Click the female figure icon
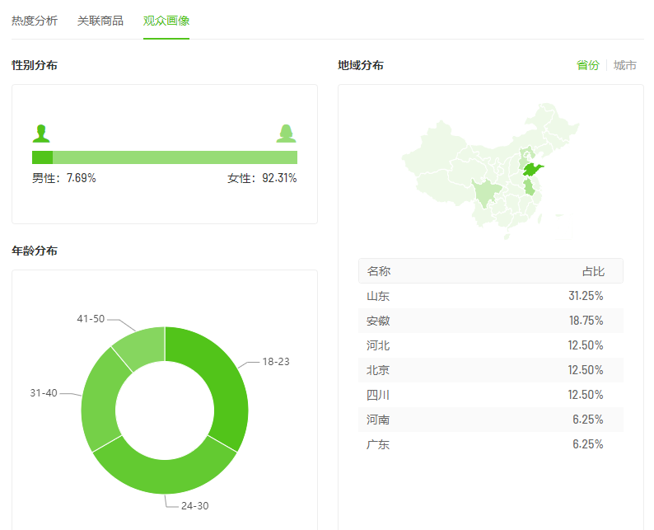Viewport: 654px width, 530px height. click(x=286, y=134)
